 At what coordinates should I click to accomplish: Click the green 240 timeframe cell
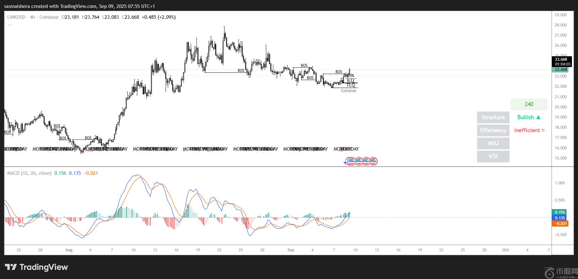[529, 104]
